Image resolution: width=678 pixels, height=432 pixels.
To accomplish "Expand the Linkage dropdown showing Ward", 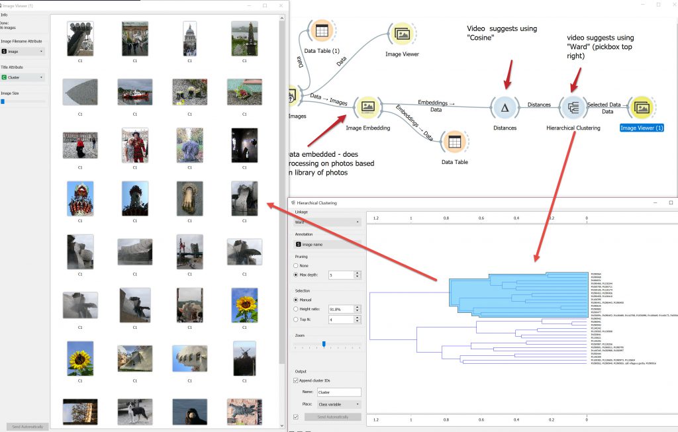I will (328, 223).
